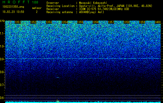Click the 1.1 kHz axis label

pos(2,33)
